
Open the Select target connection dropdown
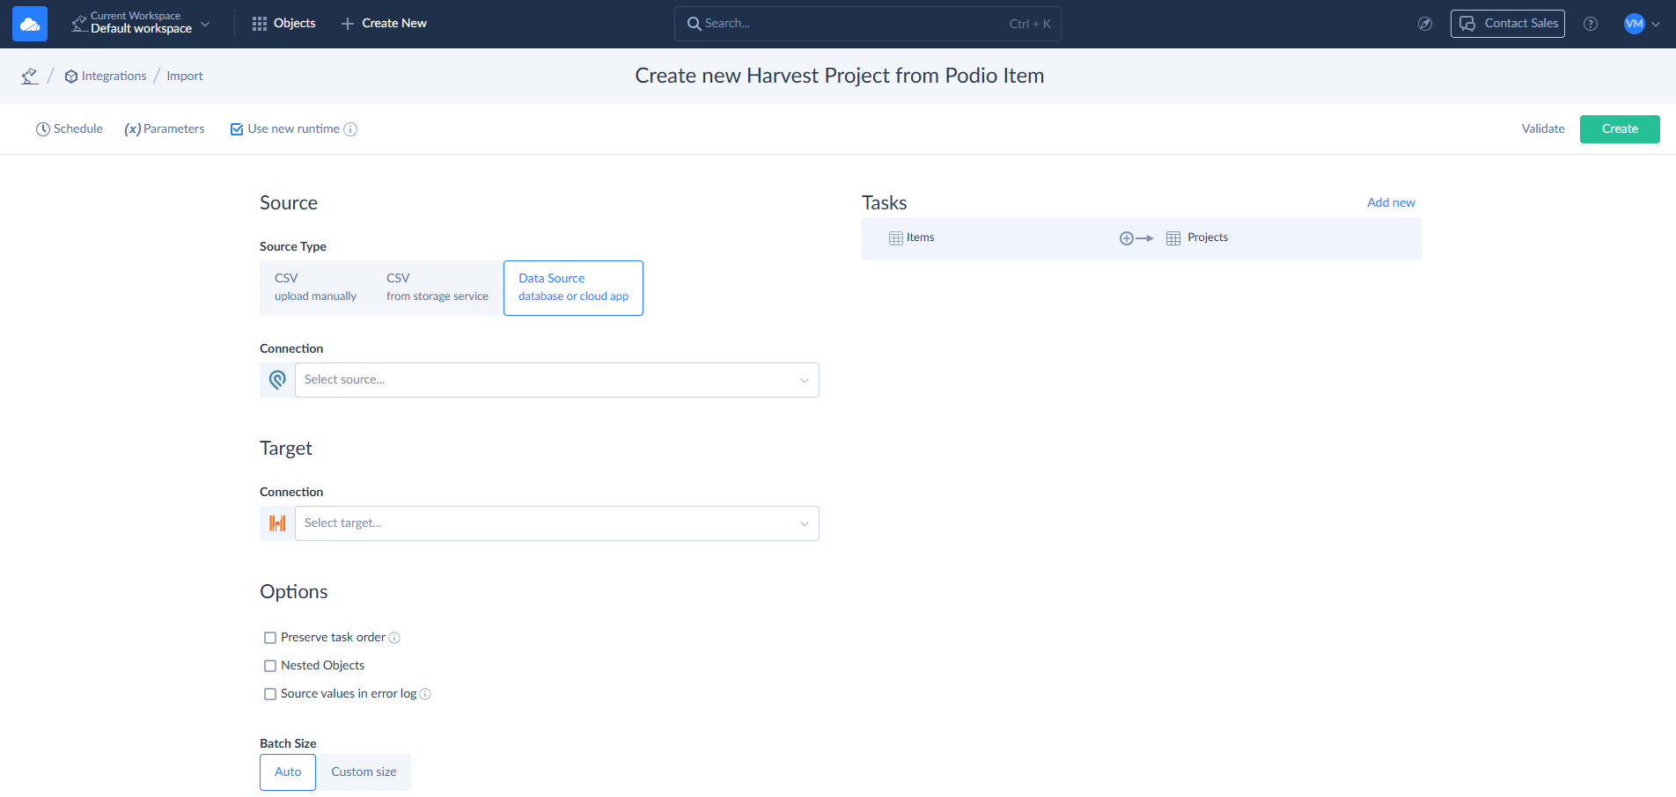pyautogui.click(x=556, y=523)
